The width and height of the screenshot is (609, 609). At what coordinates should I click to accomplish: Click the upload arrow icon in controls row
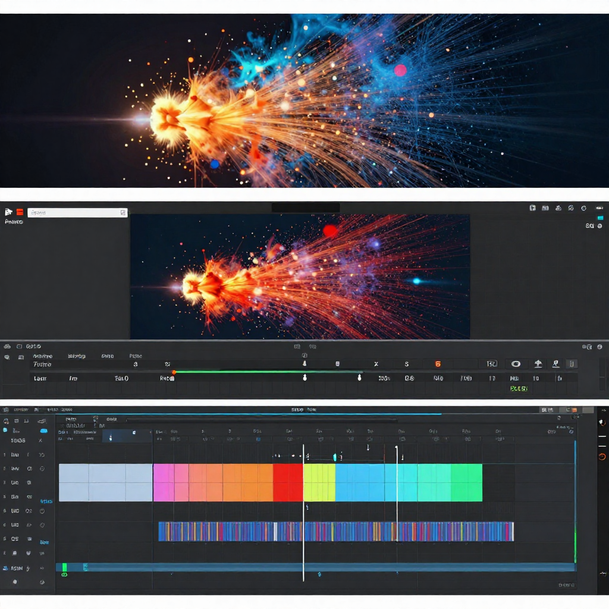pos(538,364)
